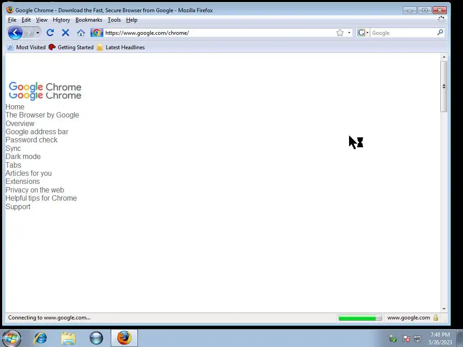Open the Help menu
The image size is (463, 347).
[x=132, y=20]
